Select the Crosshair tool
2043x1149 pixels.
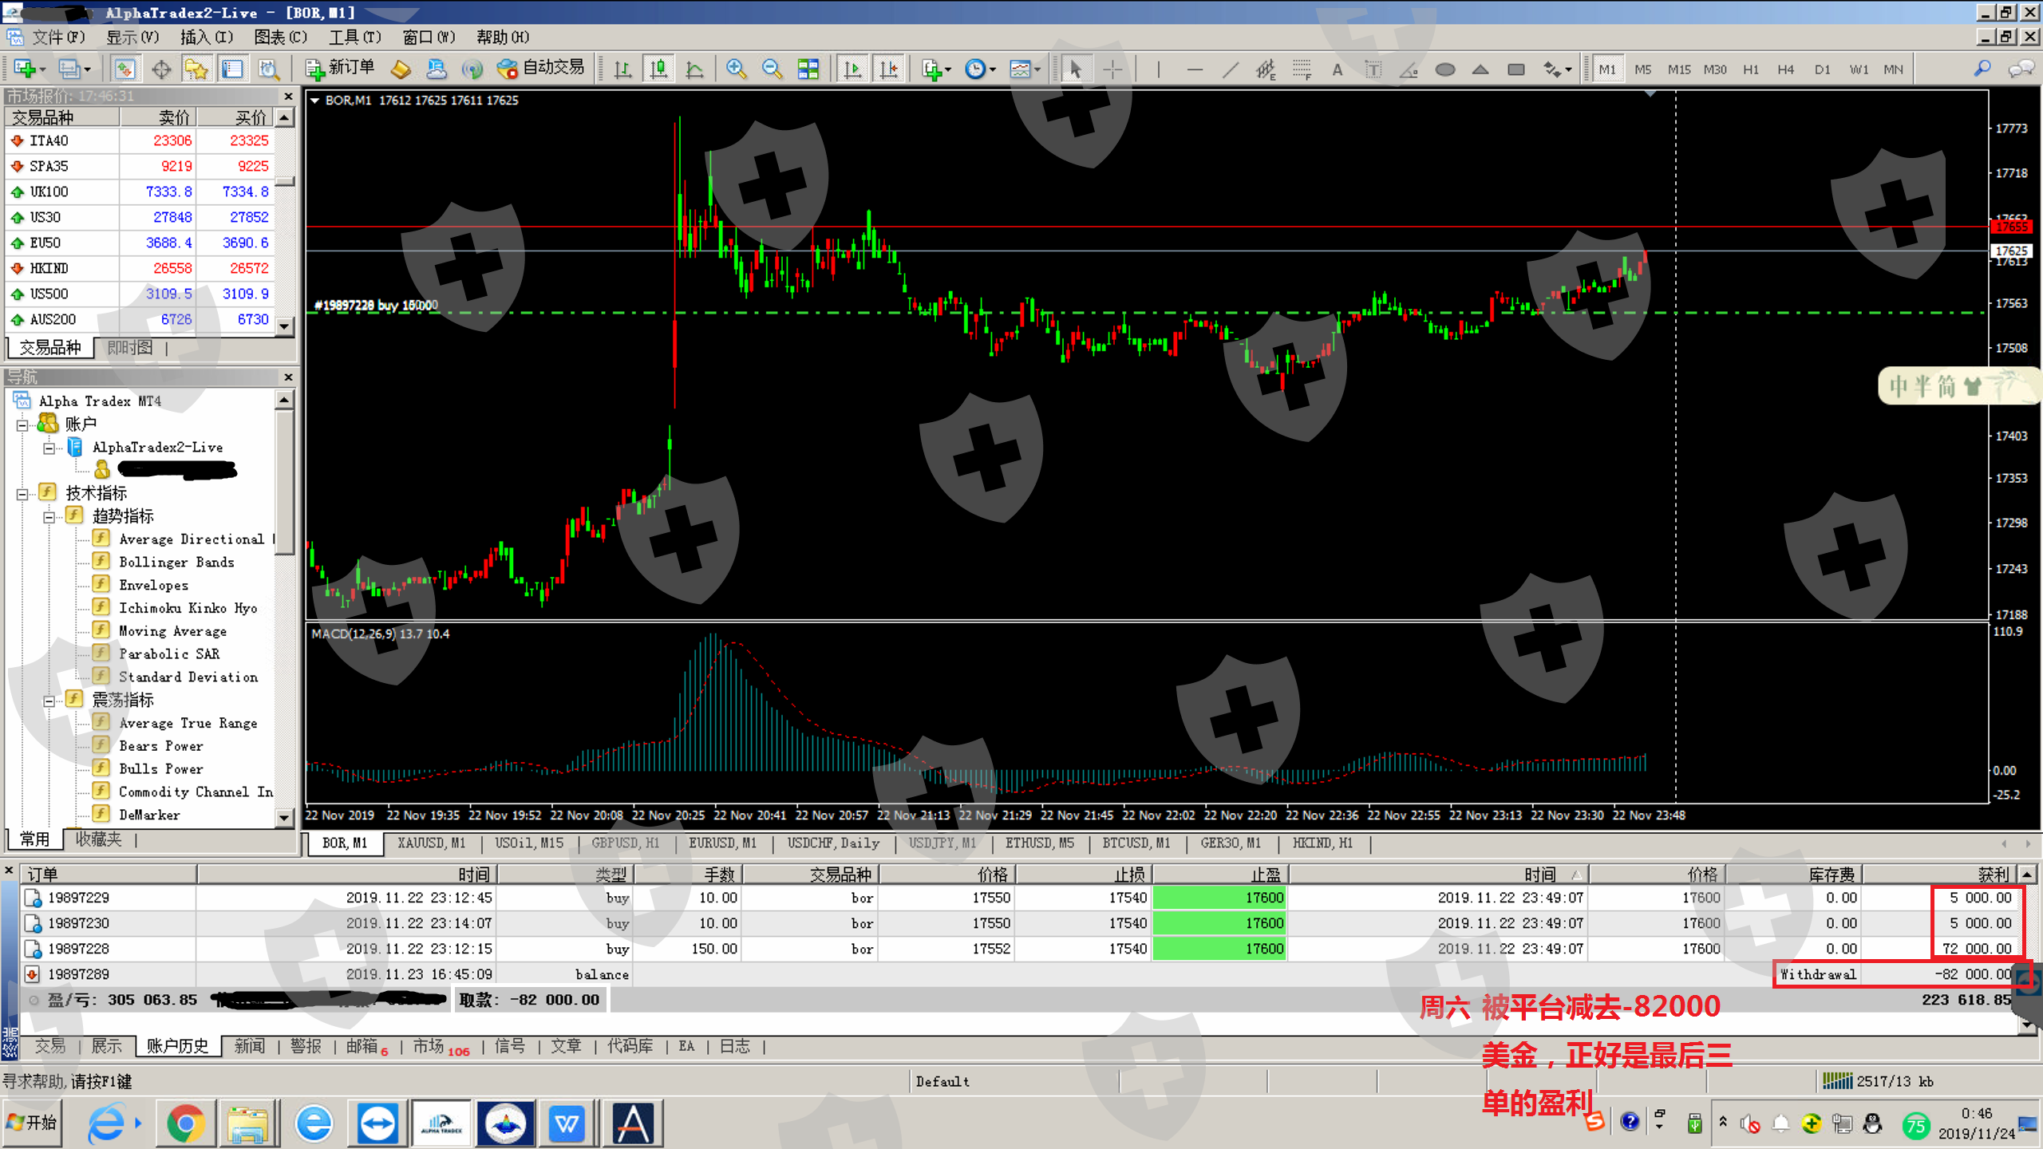1112,69
